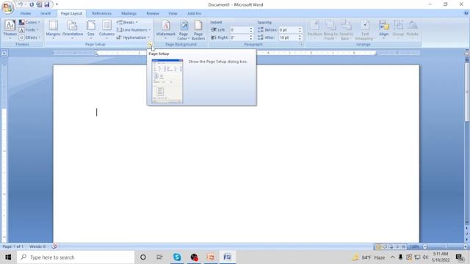Open Text Wrapping options
Screen dimensions: 470x264
point(365,30)
